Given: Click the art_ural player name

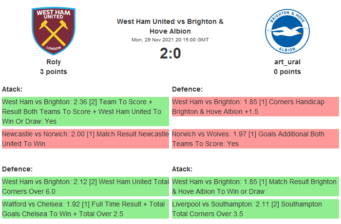Looking at the screenshot, I should point(287,62).
